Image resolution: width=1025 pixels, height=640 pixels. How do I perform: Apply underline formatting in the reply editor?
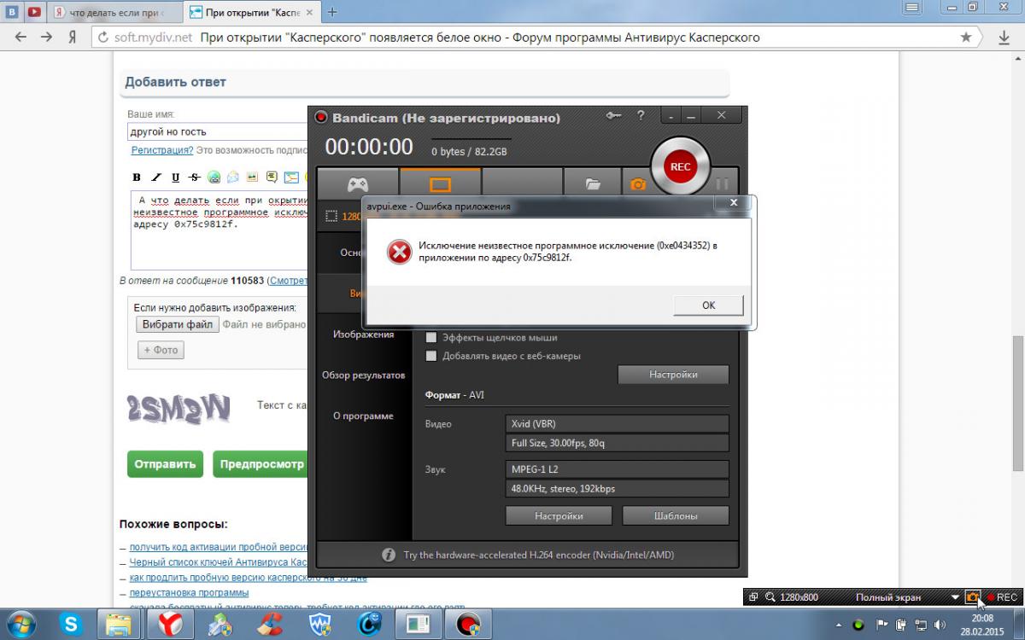175,177
